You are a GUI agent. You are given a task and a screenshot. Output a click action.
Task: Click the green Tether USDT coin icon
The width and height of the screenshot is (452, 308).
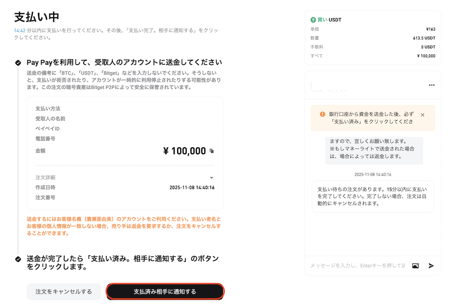click(x=313, y=20)
